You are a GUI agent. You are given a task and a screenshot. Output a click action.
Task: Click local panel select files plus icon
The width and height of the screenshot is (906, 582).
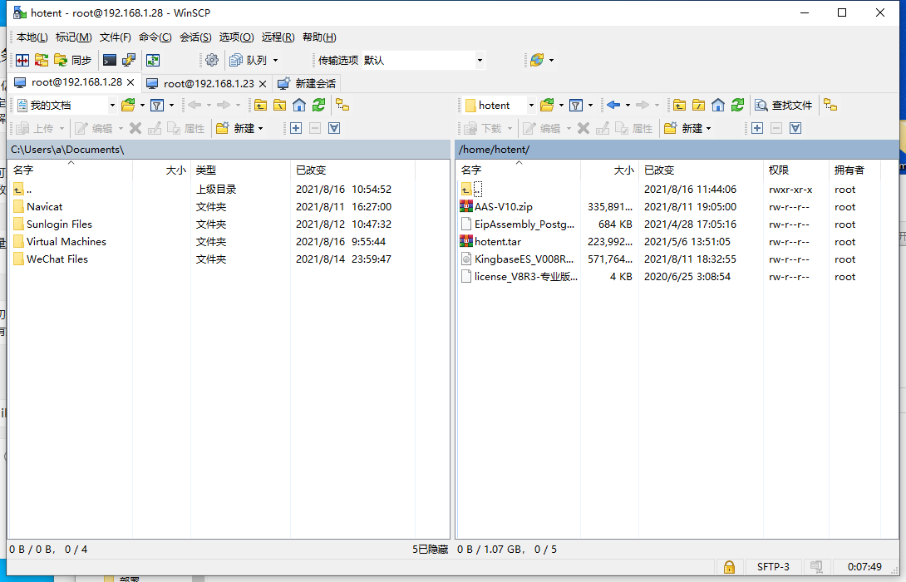click(x=296, y=128)
